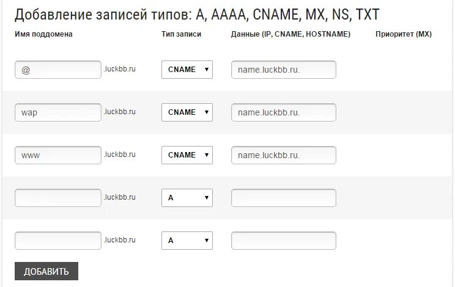Open the last A record type dropdown
The width and height of the screenshot is (455, 287).
pyautogui.click(x=187, y=241)
